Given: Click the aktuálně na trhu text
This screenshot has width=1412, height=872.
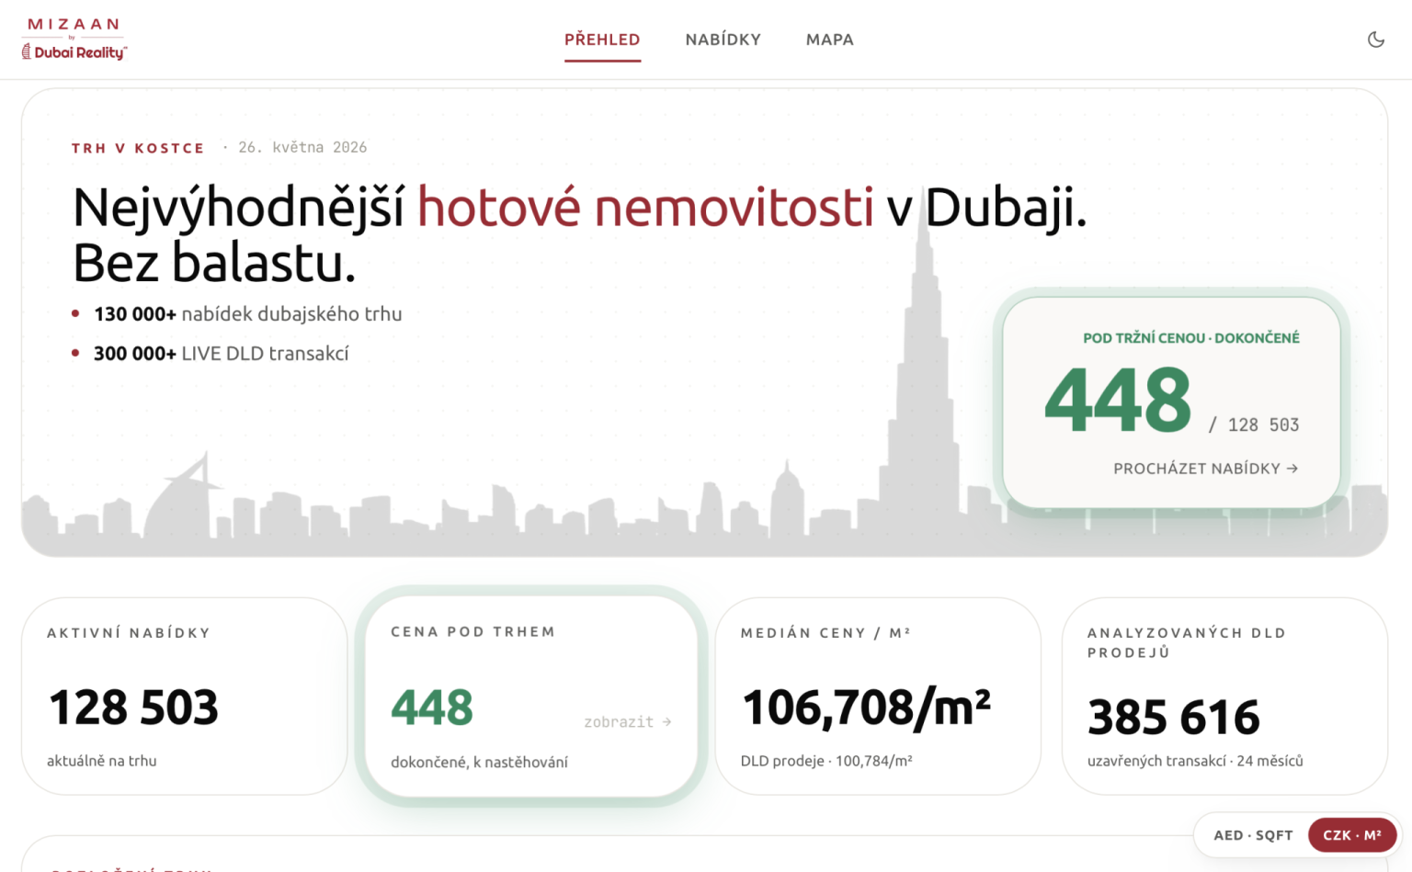Looking at the screenshot, I should 102,761.
